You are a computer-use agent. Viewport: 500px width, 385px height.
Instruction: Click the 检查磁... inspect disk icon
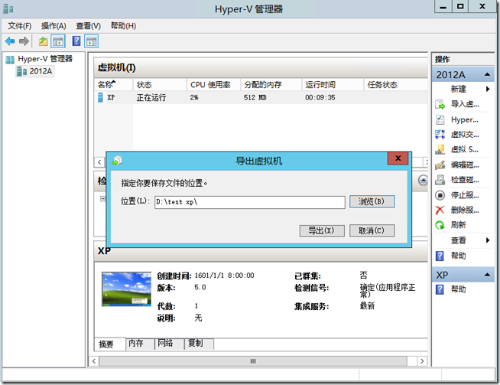click(440, 180)
